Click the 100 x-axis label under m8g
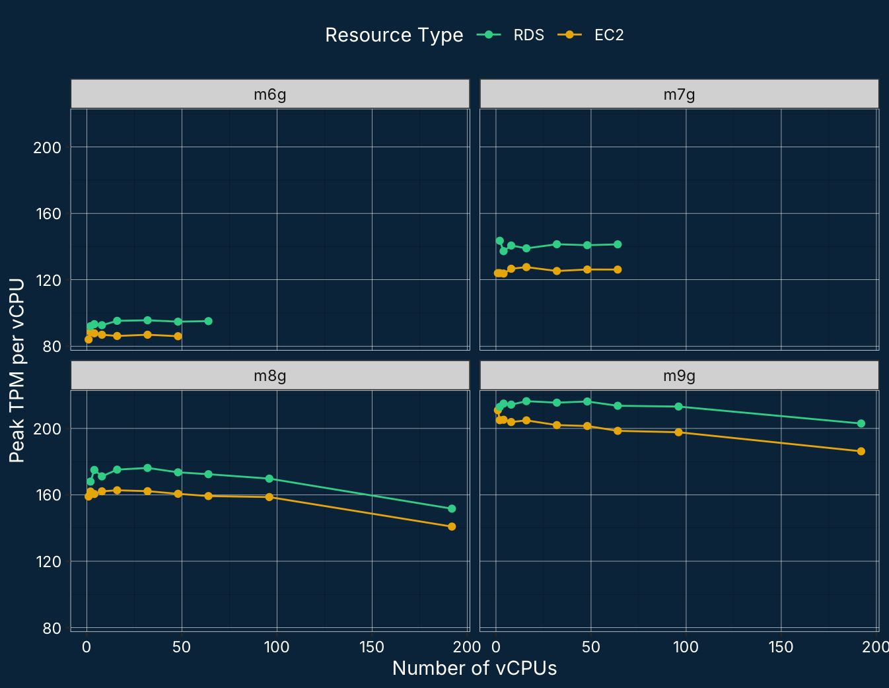Image resolution: width=889 pixels, height=688 pixels. 277,647
